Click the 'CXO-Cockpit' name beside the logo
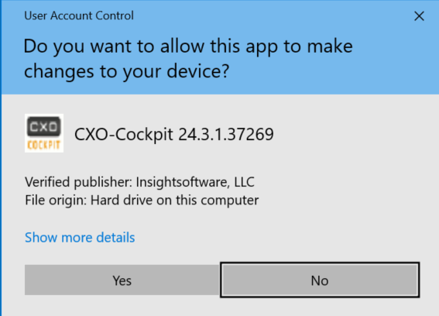The height and width of the screenshot is (316, 439). [x=123, y=134]
